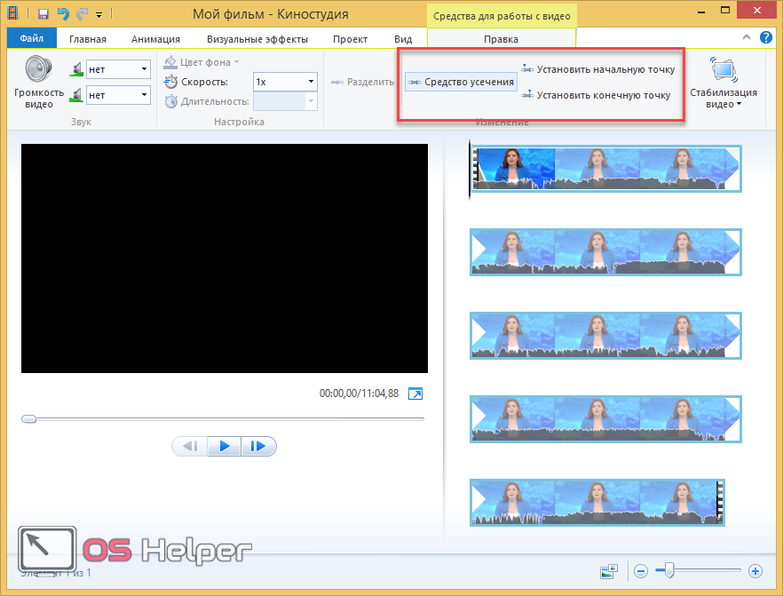The image size is (783, 596).
Task: Click Установить конечную точку
Action: click(x=597, y=95)
